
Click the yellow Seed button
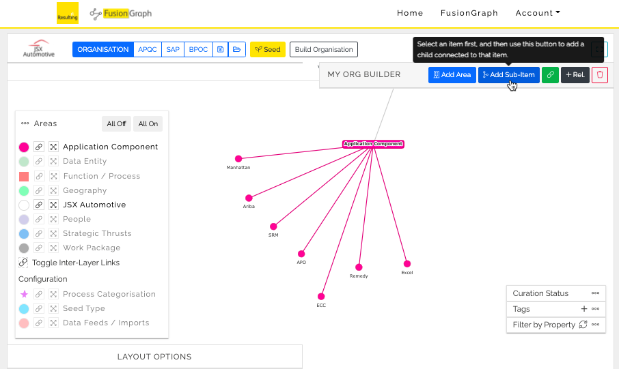tap(268, 49)
